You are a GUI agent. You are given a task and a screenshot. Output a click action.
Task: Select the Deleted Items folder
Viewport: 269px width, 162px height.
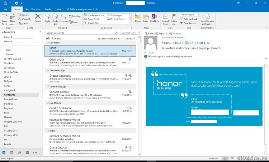point(11,99)
